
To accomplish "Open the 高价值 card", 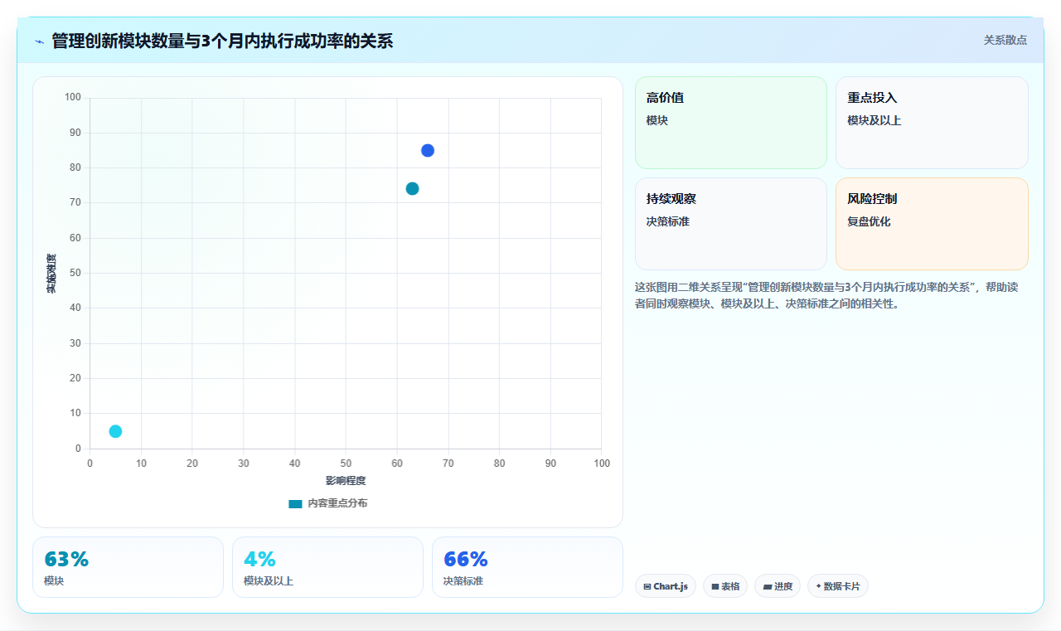I will click(x=731, y=123).
